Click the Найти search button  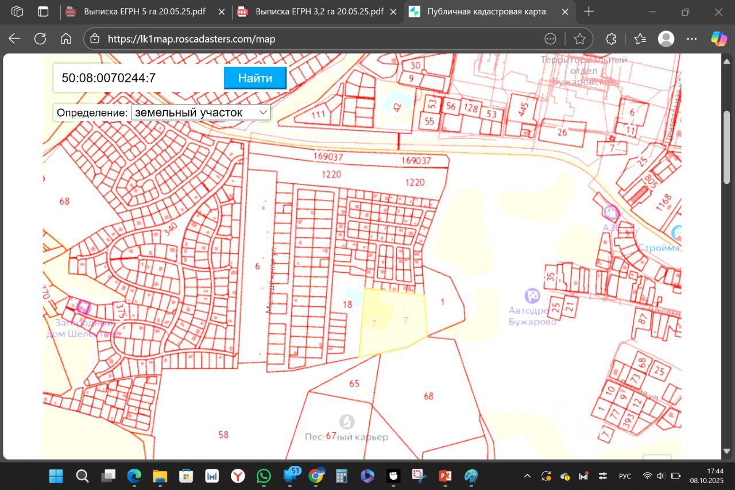tap(255, 78)
